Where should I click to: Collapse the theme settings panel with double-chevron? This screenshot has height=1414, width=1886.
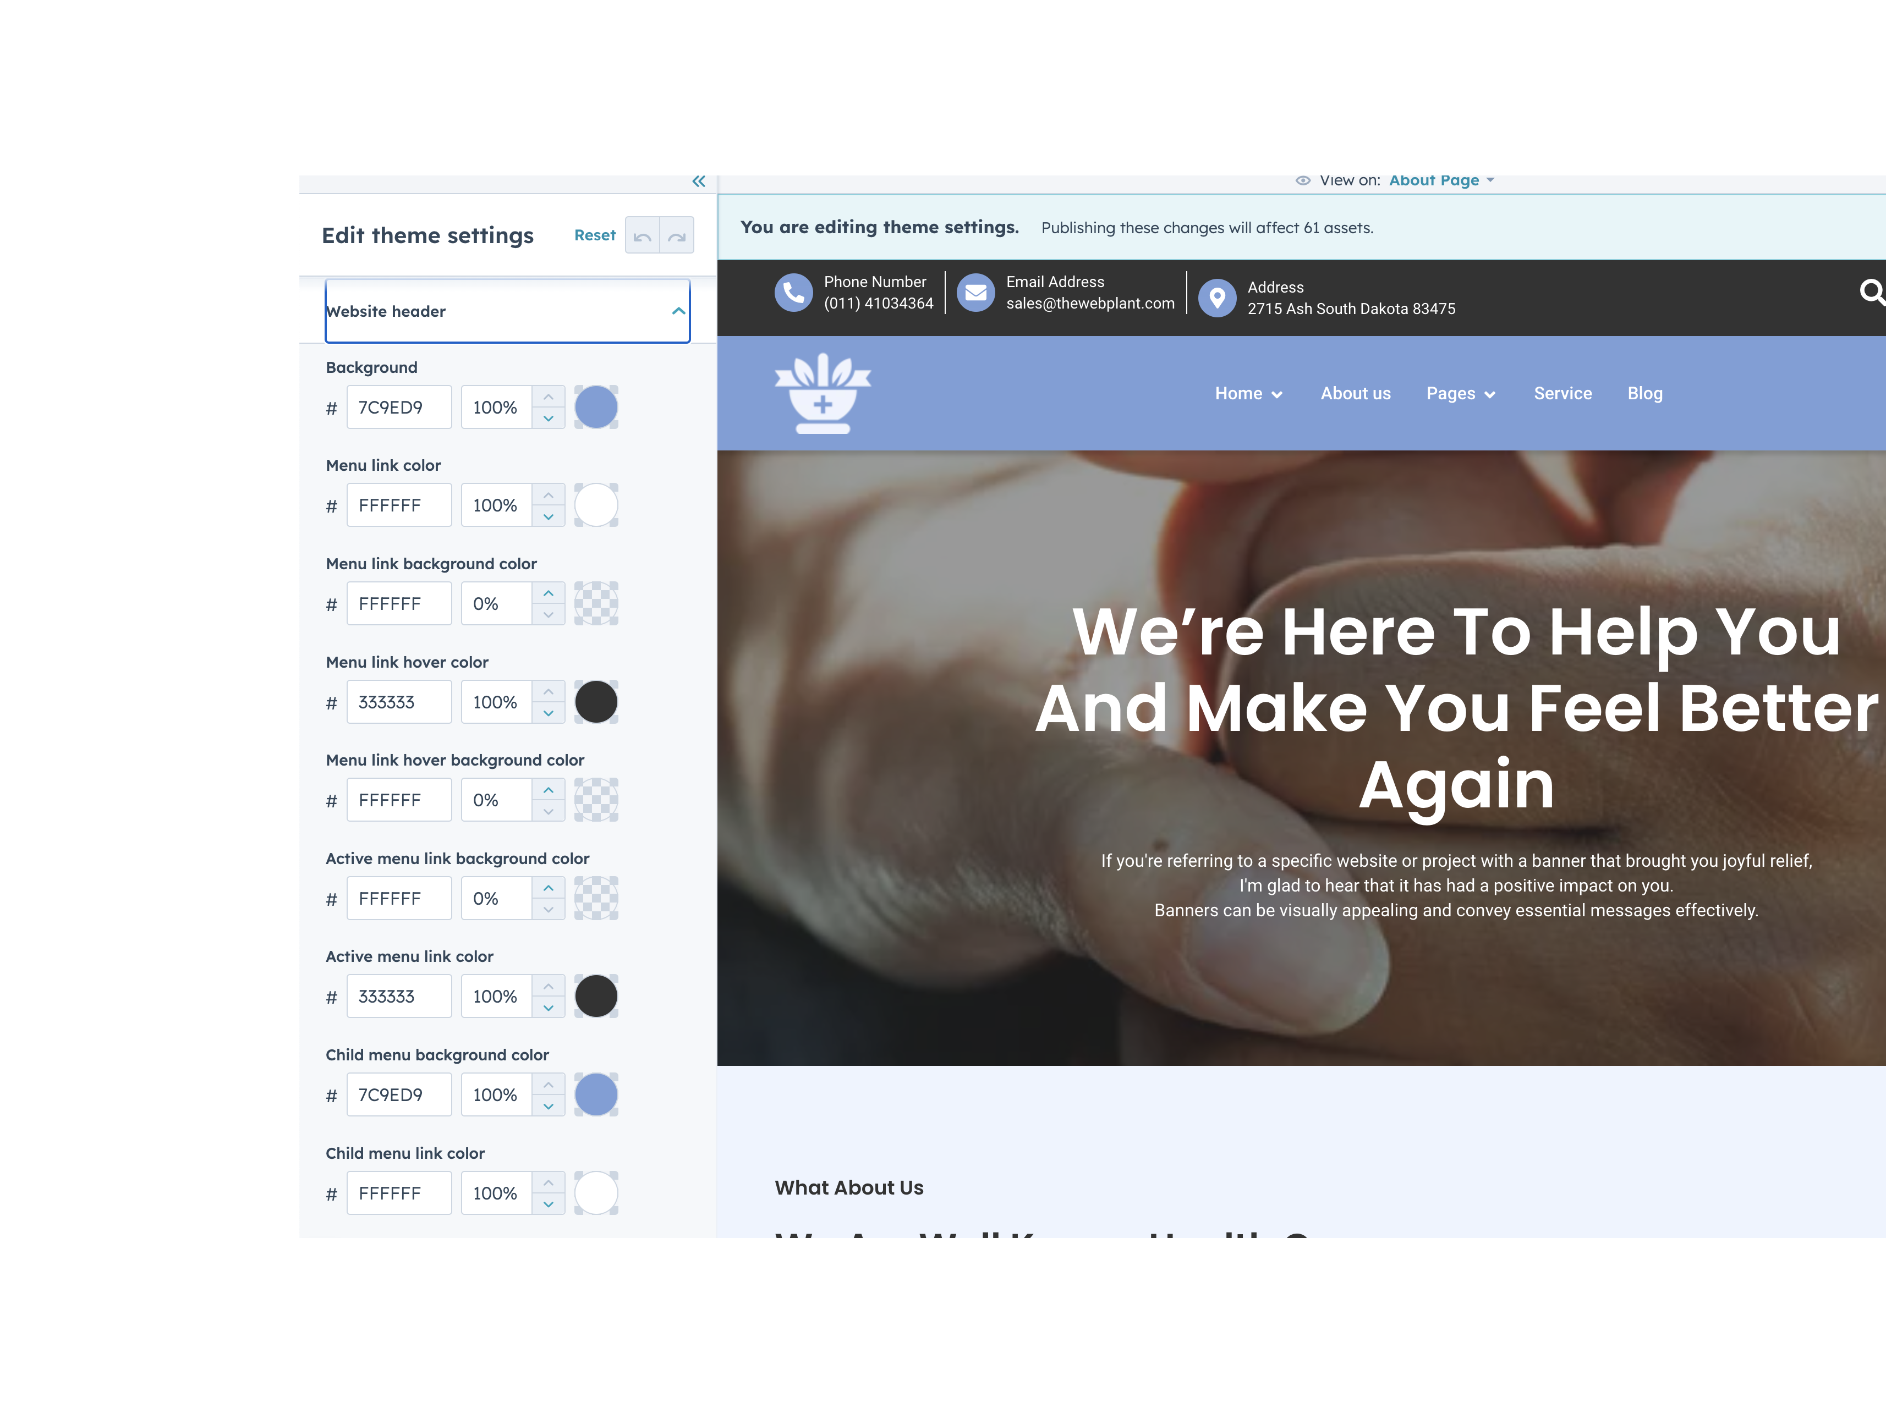click(698, 181)
